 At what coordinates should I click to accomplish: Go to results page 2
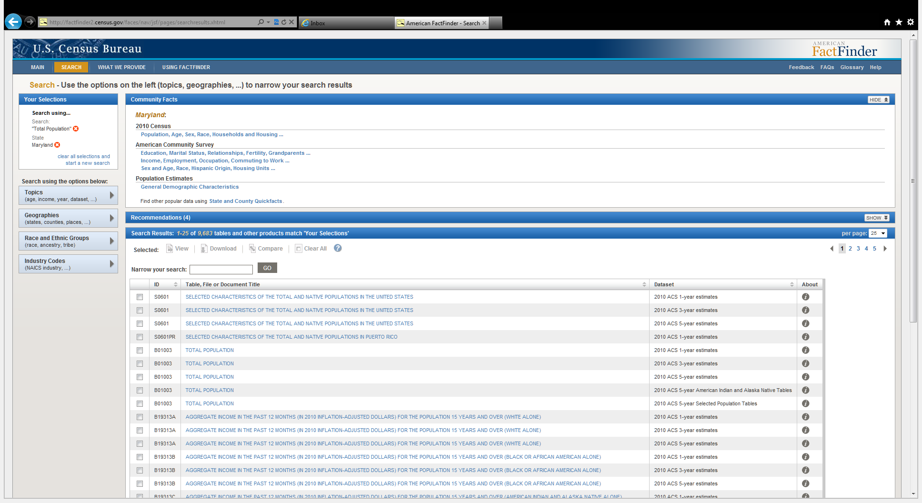(x=850, y=249)
